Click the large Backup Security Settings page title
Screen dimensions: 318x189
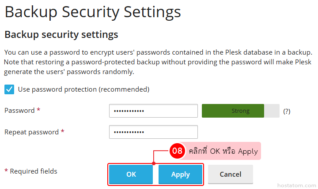click(x=93, y=12)
